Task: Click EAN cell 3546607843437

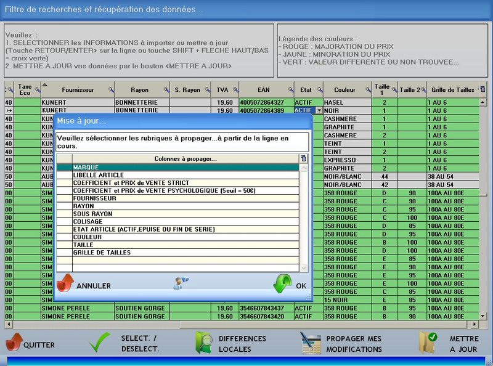Action: [267, 308]
